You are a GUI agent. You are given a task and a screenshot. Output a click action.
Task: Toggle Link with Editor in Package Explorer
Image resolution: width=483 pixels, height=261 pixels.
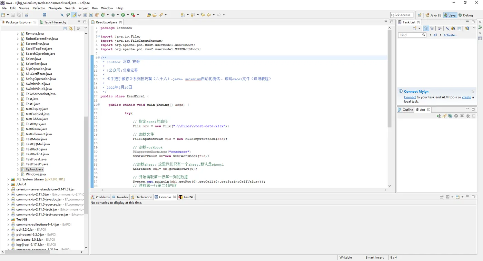[71, 29]
